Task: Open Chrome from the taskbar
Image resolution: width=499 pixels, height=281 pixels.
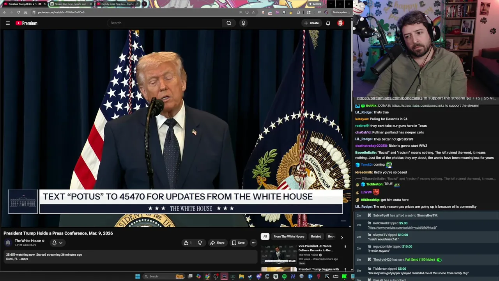Action: pyautogui.click(x=207, y=276)
